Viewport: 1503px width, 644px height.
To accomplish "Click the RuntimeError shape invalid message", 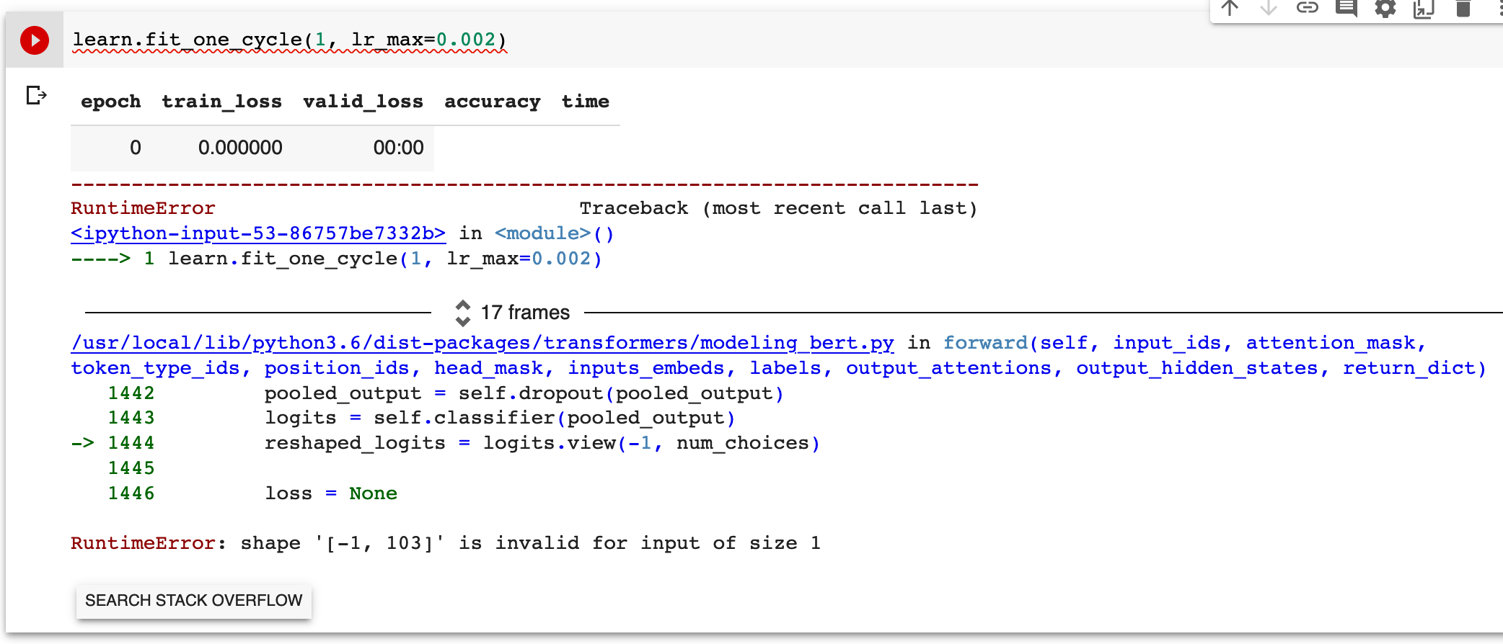I will coord(445,543).
